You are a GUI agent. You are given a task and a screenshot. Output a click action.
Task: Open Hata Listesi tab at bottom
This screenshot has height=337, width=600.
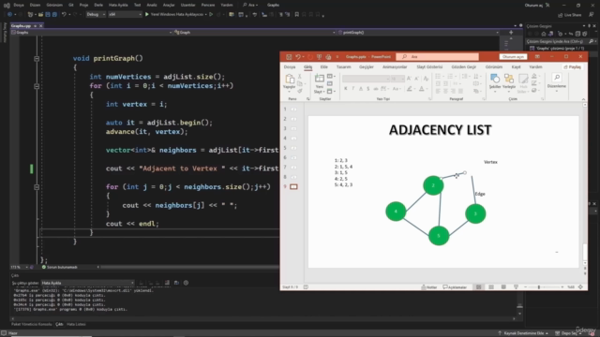(76, 325)
